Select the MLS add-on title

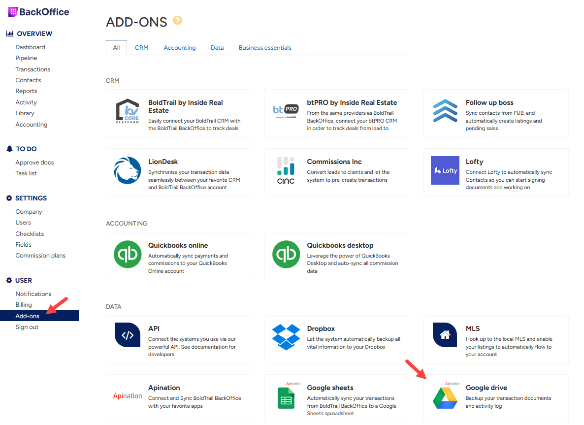click(473, 328)
